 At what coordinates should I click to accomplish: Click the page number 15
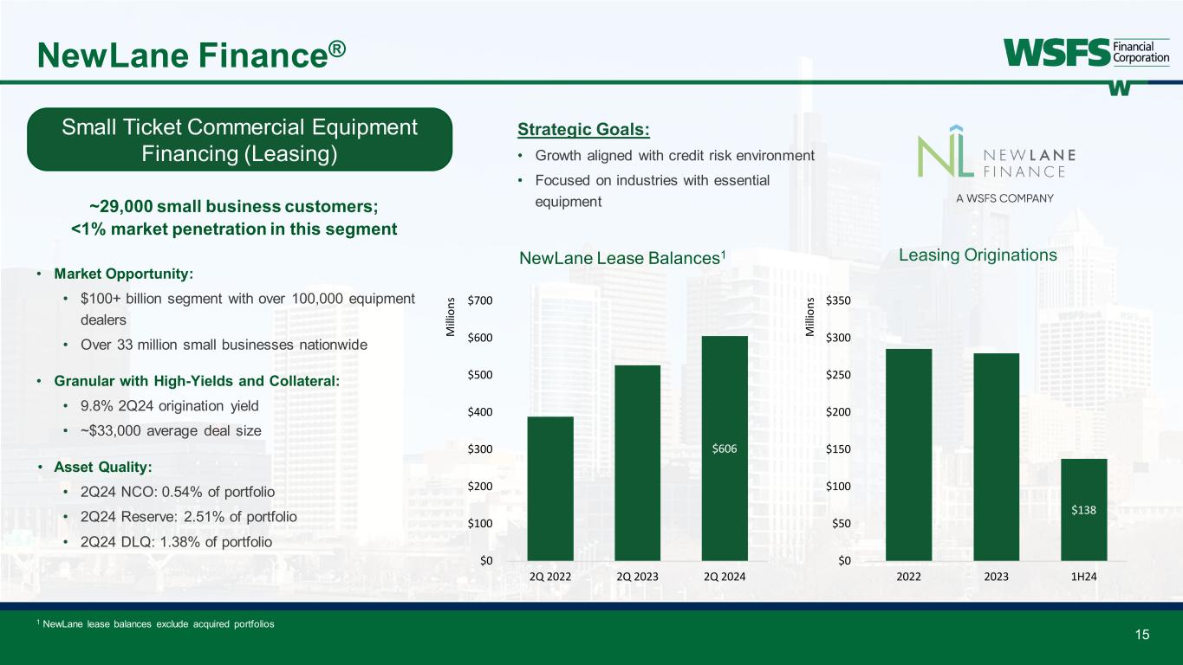pyautogui.click(x=1142, y=635)
